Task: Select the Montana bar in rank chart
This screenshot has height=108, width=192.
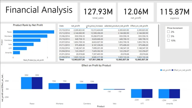Action: (30, 36)
